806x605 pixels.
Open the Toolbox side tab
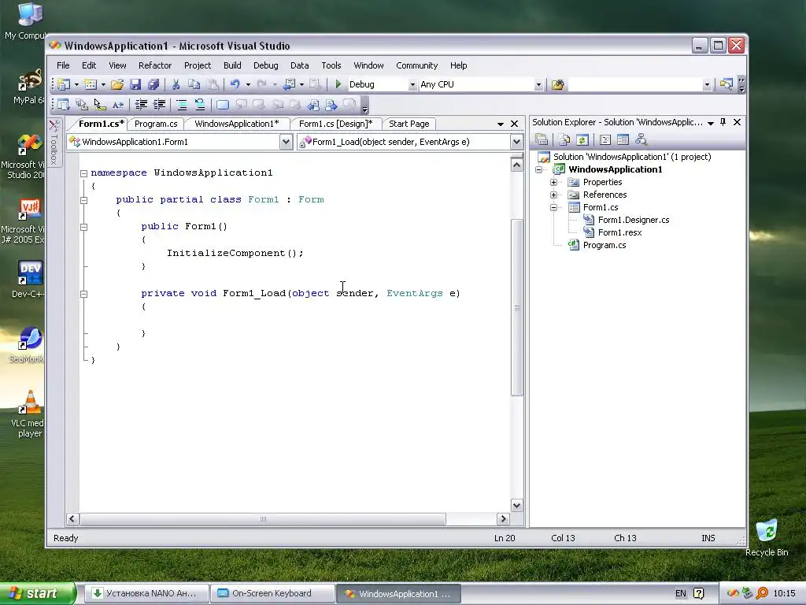click(x=54, y=142)
